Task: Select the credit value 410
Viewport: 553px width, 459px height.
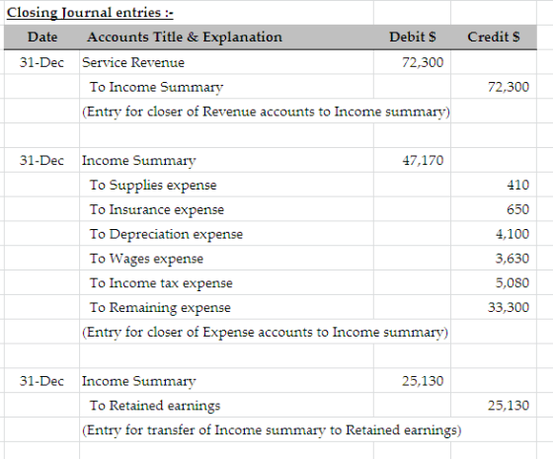Action: click(517, 186)
